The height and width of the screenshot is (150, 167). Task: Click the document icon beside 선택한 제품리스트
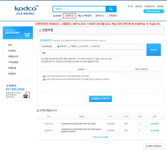[38, 110]
